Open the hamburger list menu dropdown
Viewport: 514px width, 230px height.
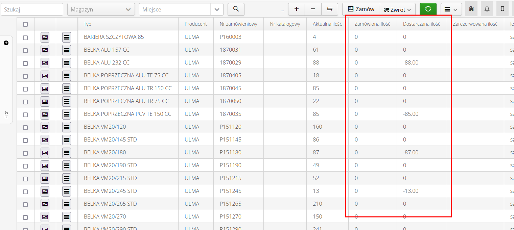[x=451, y=9]
